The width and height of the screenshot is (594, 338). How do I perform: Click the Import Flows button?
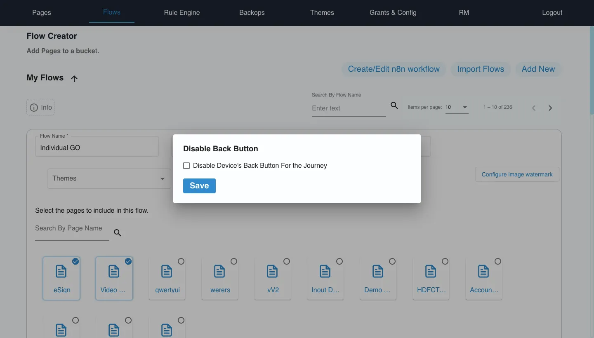[481, 69]
